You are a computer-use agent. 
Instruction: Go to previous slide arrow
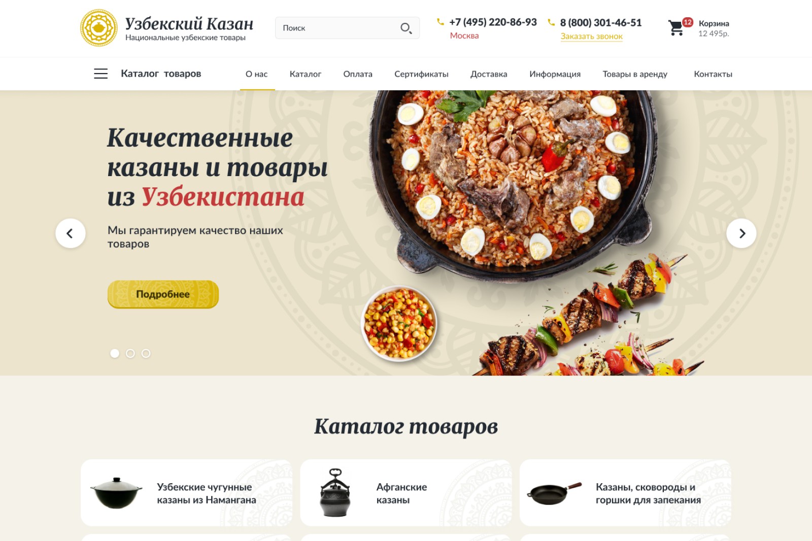(71, 233)
